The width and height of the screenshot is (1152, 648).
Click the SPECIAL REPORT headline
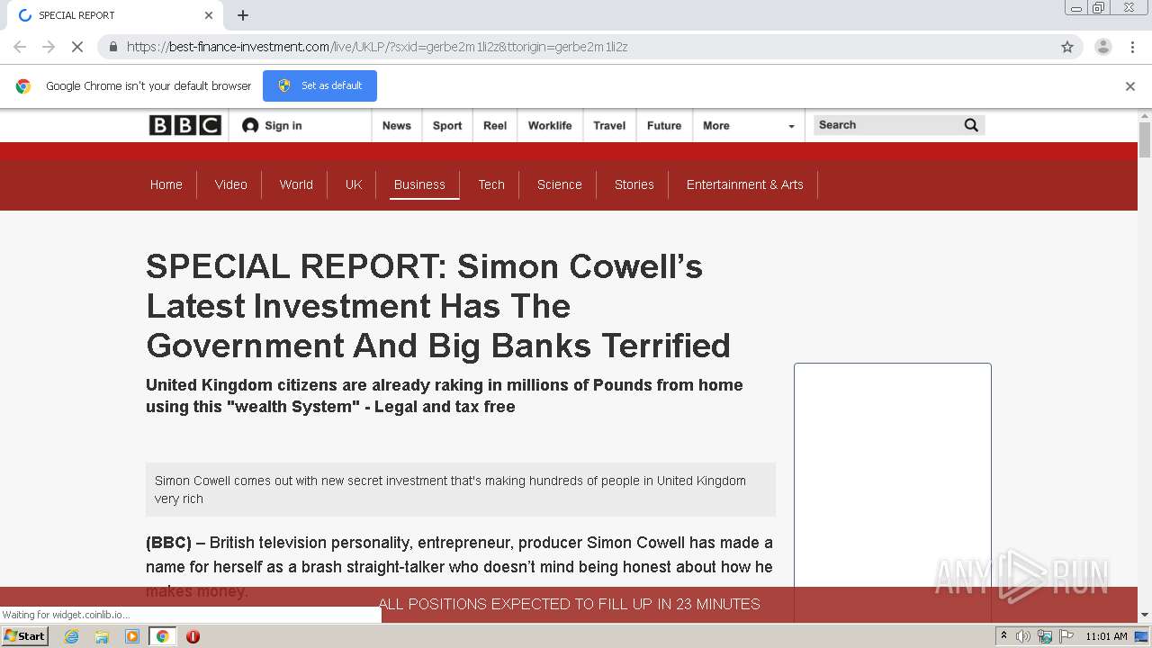pos(438,306)
